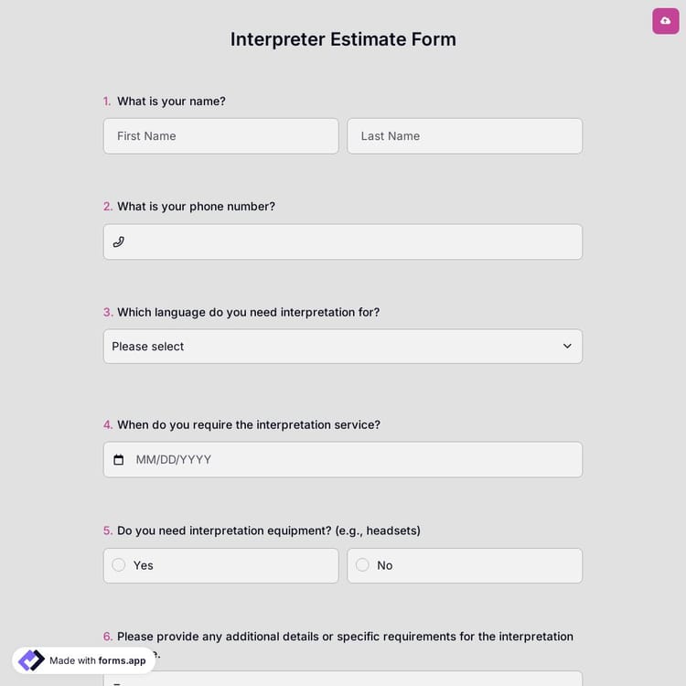Click the forms.app logo icon
This screenshot has height=686, width=686.
click(31, 660)
